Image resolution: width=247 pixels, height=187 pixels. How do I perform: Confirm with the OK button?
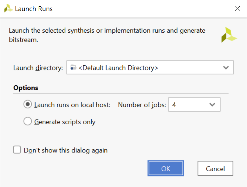(166, 168)
